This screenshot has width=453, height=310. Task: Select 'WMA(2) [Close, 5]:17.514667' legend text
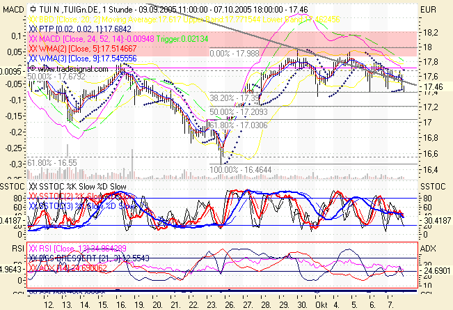click(x=88, y=48)
